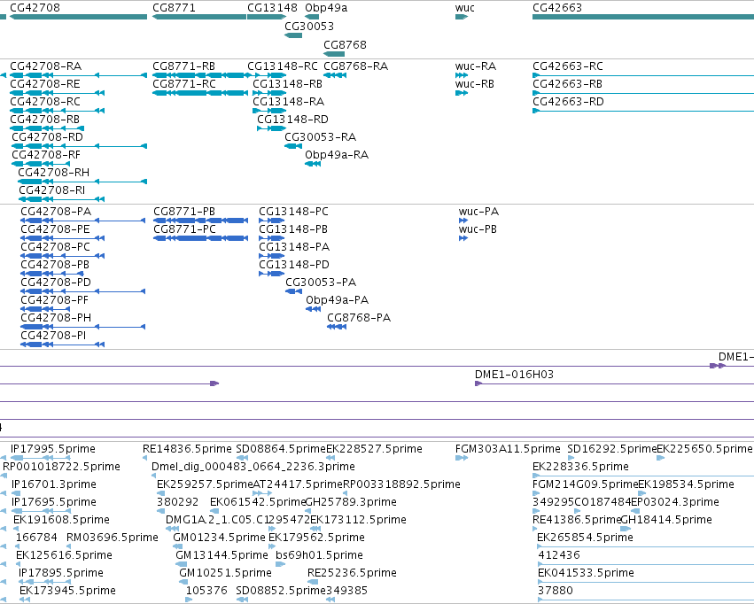Select transcript CG42708-RD

[x=48, y=137]
